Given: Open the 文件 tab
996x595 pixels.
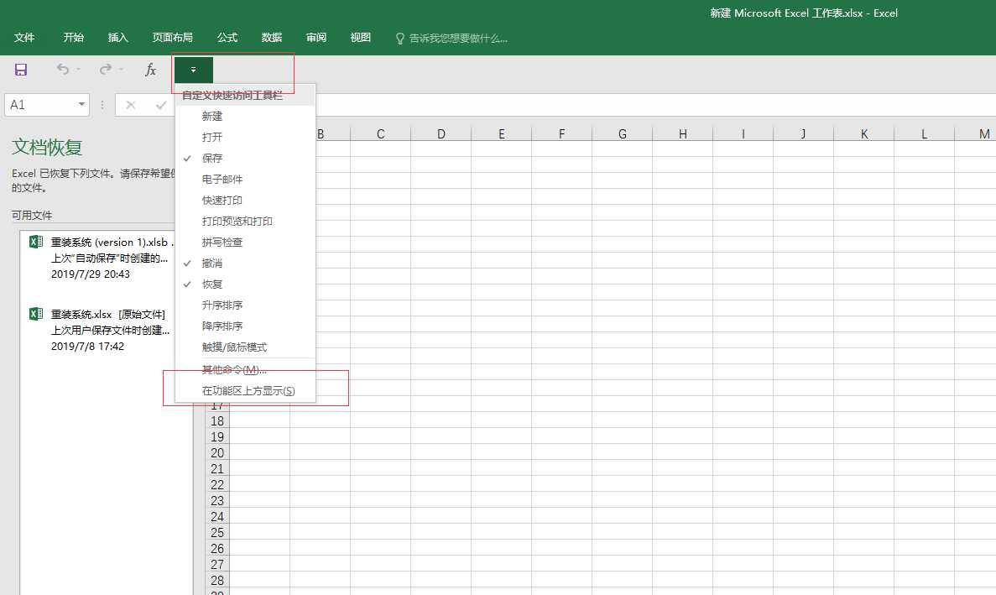Looking at the screenshot, I should (24, 38).
